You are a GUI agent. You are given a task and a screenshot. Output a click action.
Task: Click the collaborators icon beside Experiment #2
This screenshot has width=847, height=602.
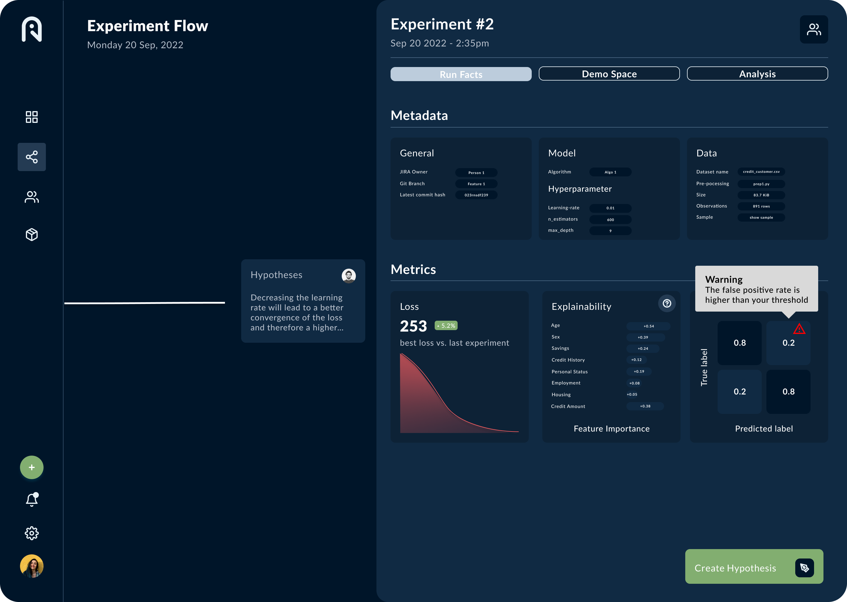814,29
